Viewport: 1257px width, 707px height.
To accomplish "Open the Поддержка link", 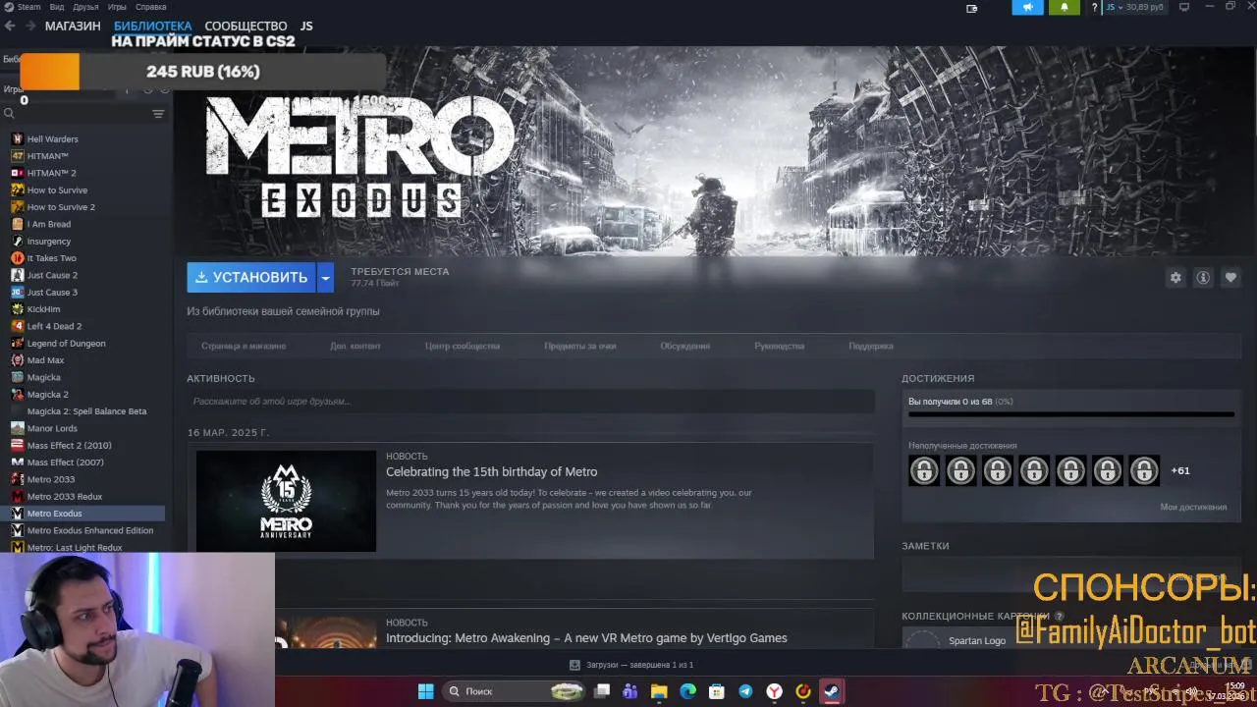I will coord(871,346).
